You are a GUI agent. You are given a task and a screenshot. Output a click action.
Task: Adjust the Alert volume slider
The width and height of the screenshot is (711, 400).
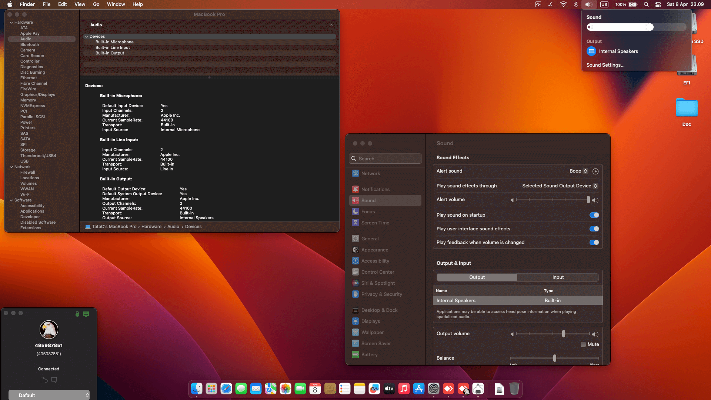pos(552,200)
